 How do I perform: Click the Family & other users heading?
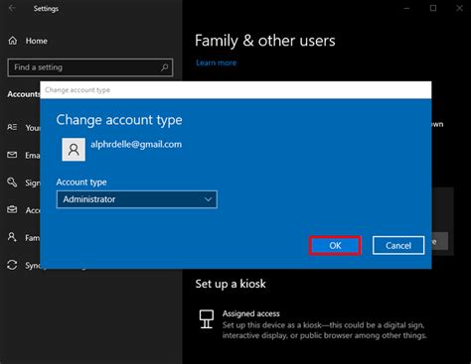pos(265,41)
